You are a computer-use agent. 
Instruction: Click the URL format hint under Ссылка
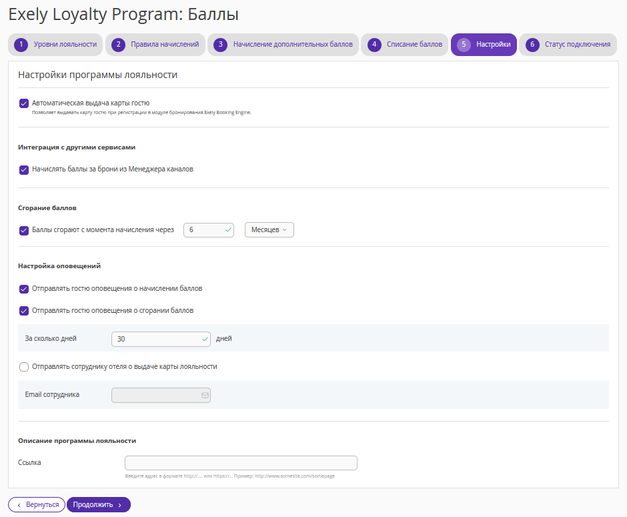click(x=230, y=476)
